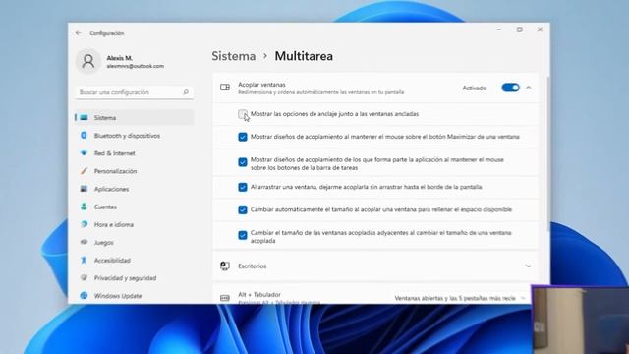Click the Personalización brush icon
Screen dimensions: 629x354
(84, 171)
